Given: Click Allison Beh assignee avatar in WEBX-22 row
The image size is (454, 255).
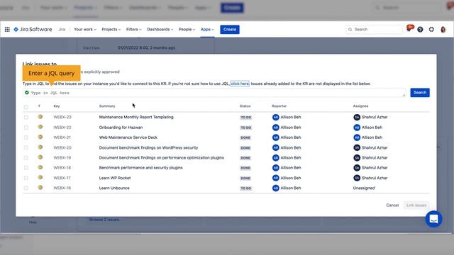Looking at the screenshot, I should 357,127.
